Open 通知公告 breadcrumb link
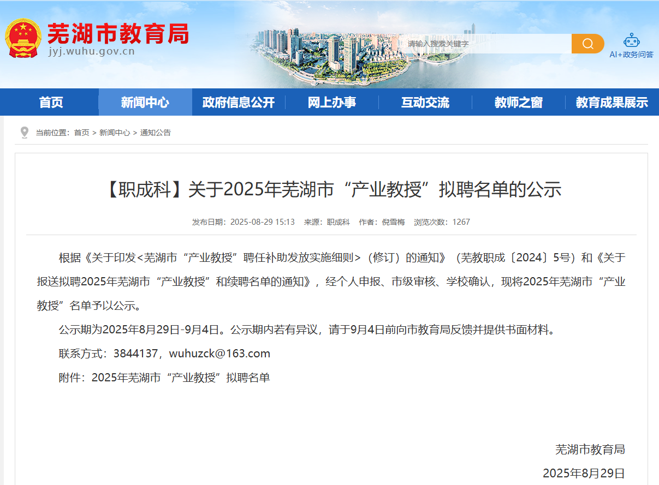This screenshot has height=485, width=659. point(156,133)
